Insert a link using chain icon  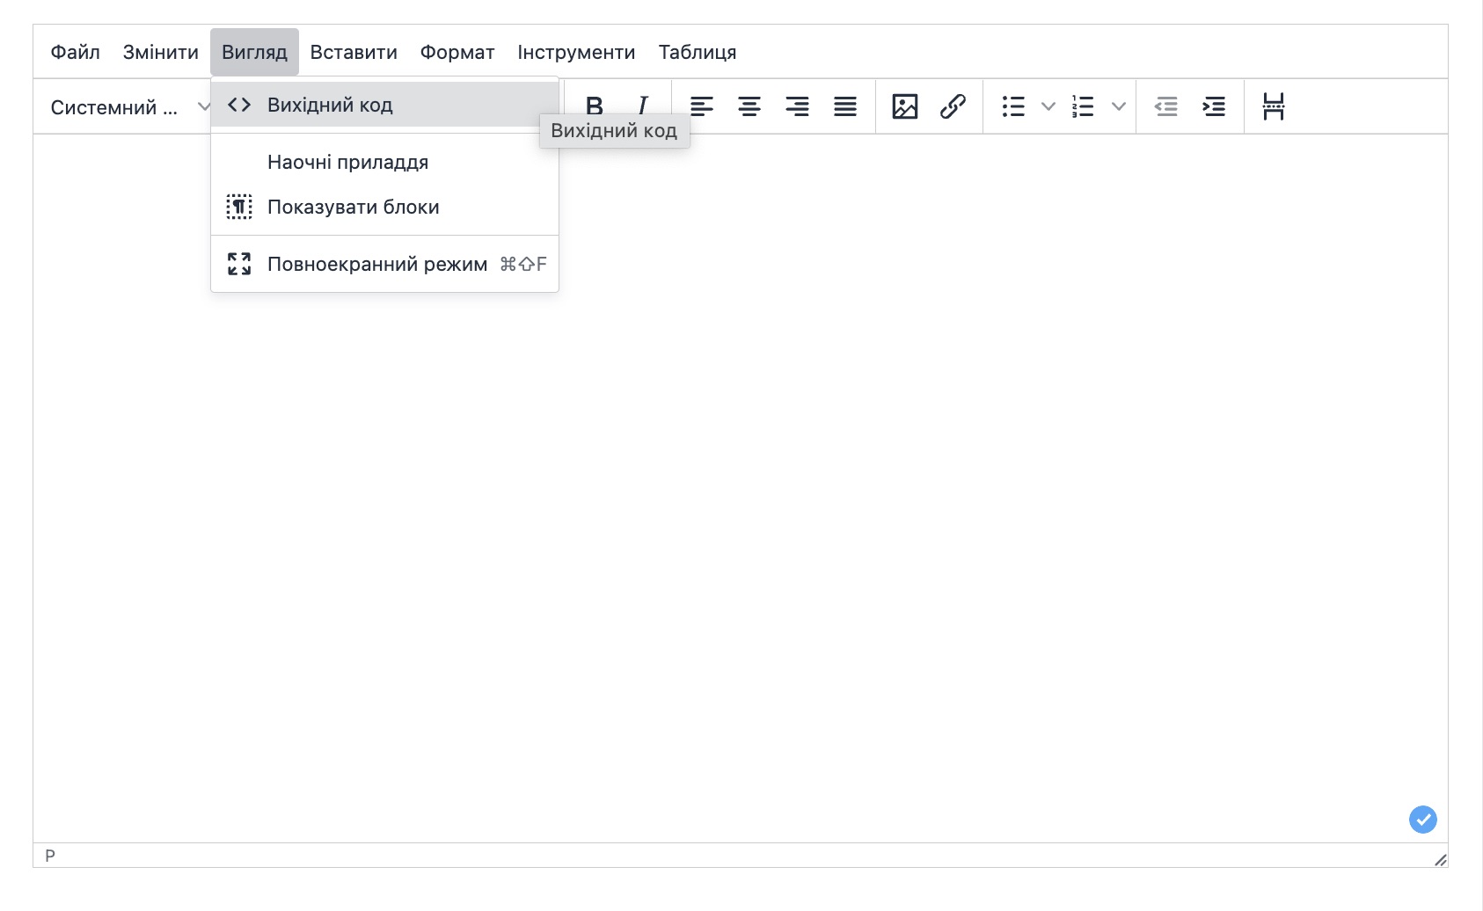coord(953,106)
